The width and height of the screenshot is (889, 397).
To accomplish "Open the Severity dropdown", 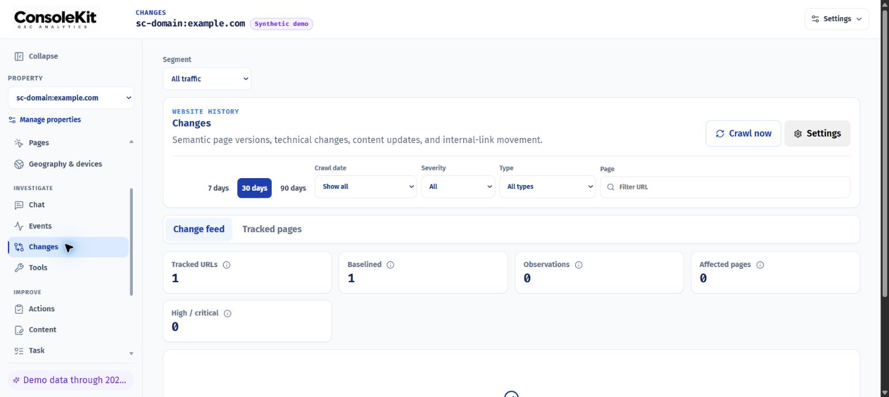I will [x=458, y=187].
